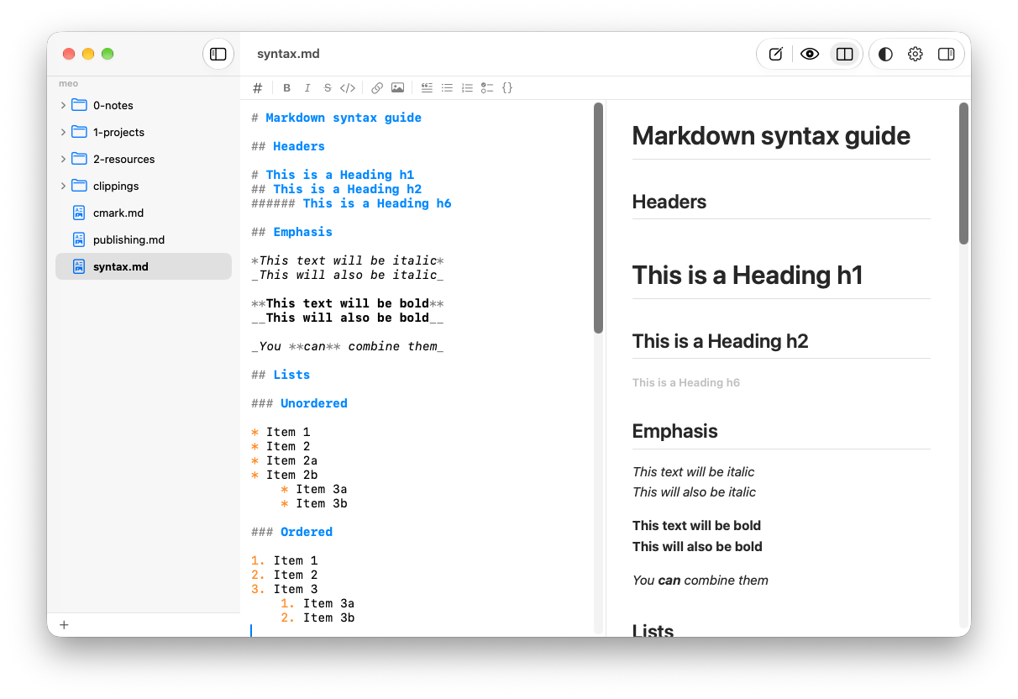The height and width of the screenshot is (699, 1018).
Task: Click the editor pane vertical scrollbar
Action: [x=599, y=218]
